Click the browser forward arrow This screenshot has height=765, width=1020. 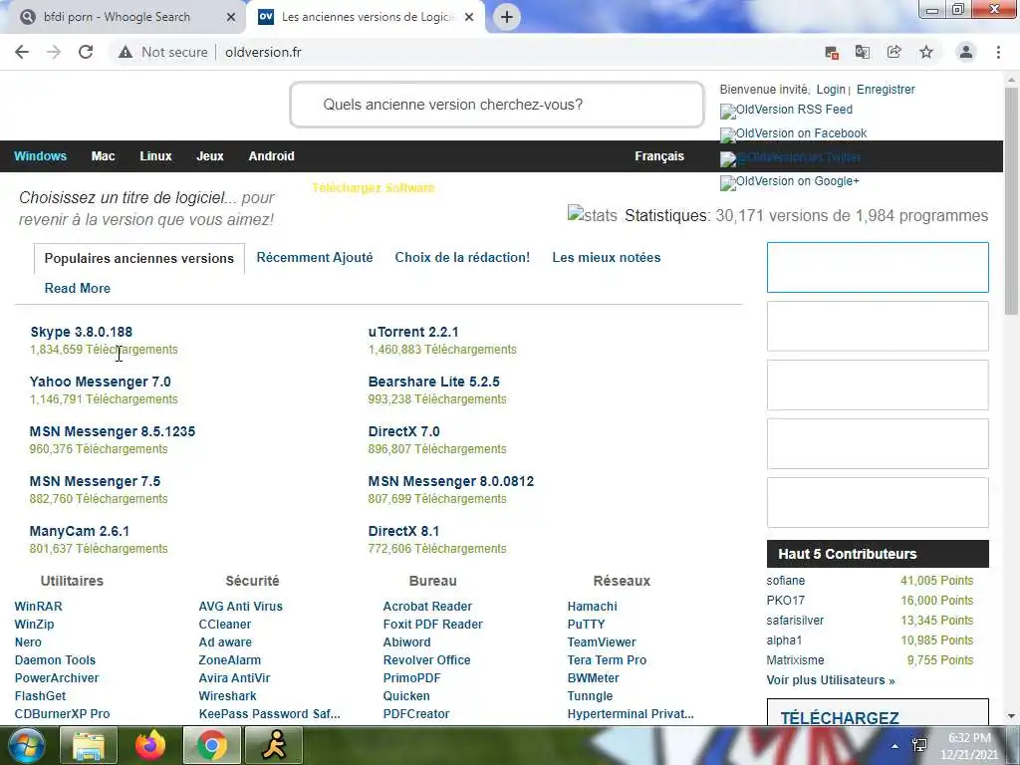pyautogui.click(x=54, y=52)
